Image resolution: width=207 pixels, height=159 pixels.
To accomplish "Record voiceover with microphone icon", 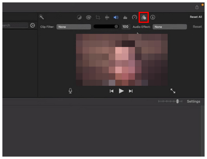I will click(x=70, y=91).
